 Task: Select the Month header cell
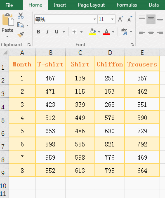pyautogui.click(x=22, y=64)
